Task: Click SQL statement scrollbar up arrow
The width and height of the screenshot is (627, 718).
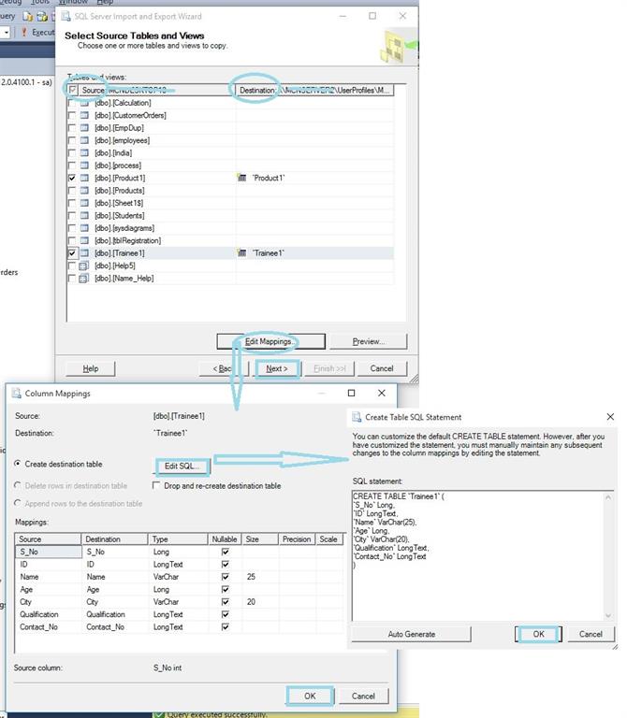Action: 608,496
